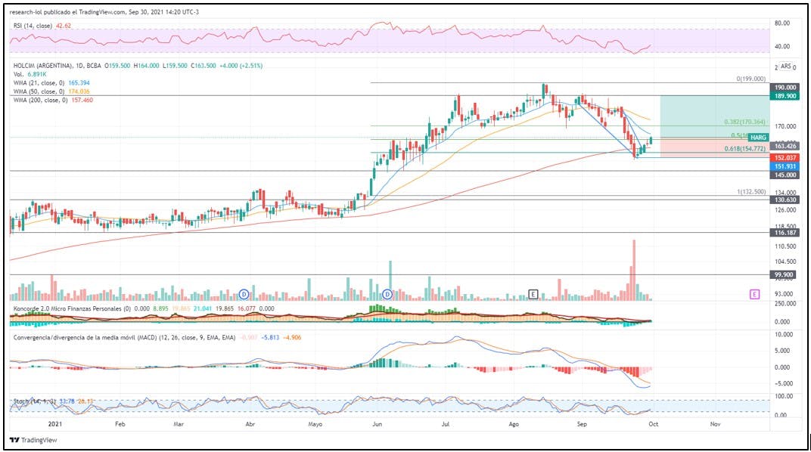The width and height of the screenshot is (811, 452).
Task: Click the 40.00 RSI scale value
Action: (782, 47)
